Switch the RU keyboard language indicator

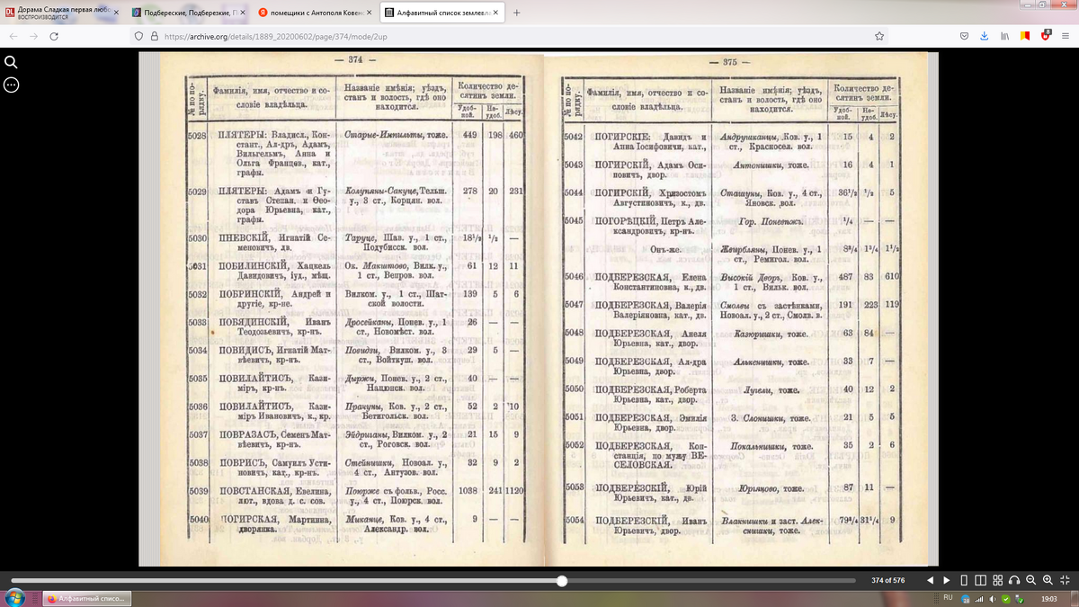point(948,598)
